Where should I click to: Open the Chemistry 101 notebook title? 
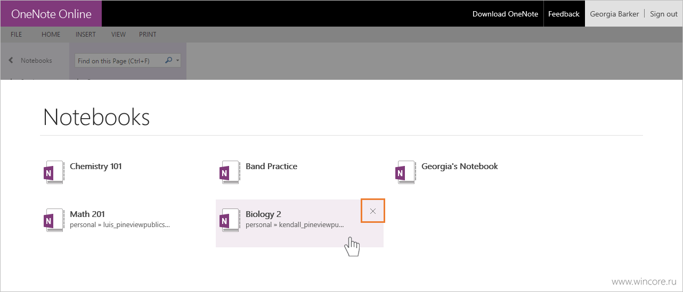(96, 166)
